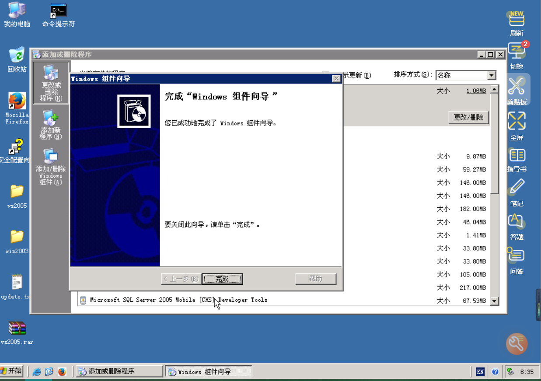Click the 59.27MB size value

click(x=474, y=169)
